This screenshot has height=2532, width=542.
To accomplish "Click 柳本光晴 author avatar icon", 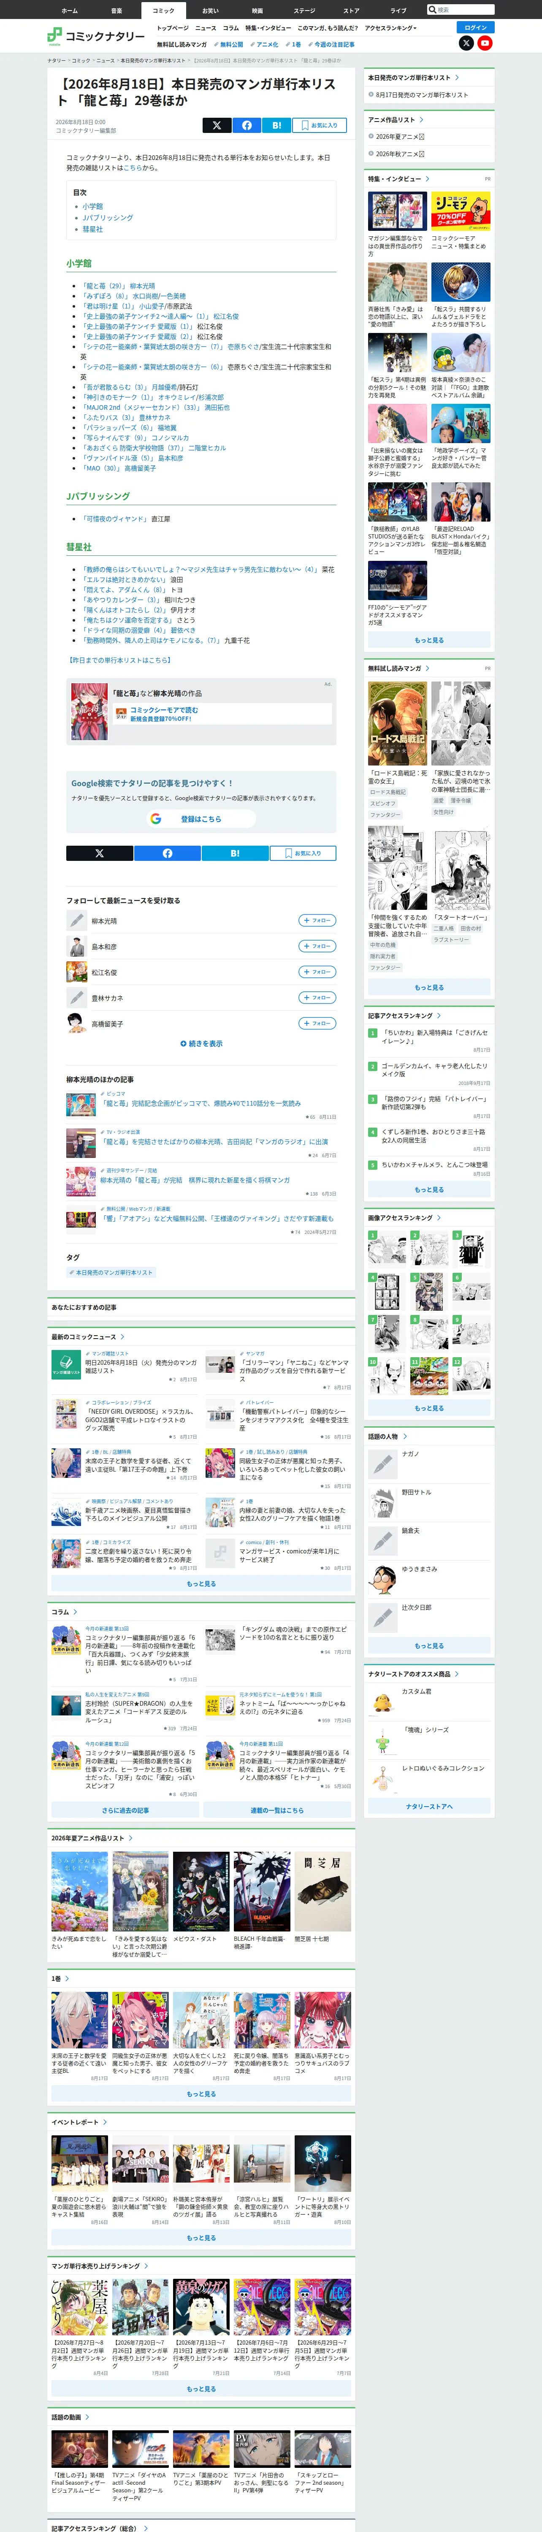I will click(77, 920).
